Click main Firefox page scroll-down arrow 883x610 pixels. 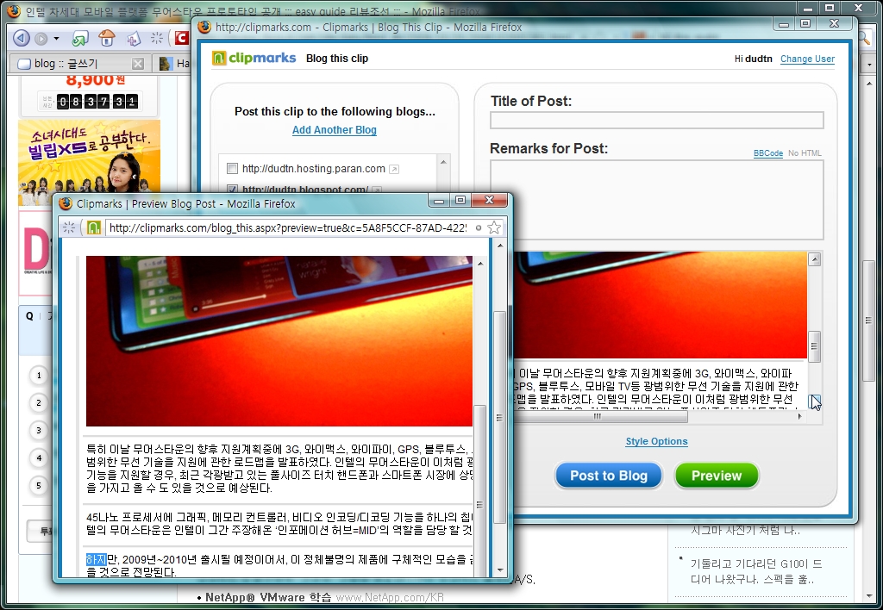[869, 597]
